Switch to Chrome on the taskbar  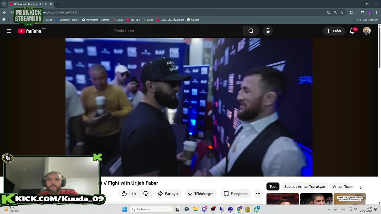pos(239,209)
